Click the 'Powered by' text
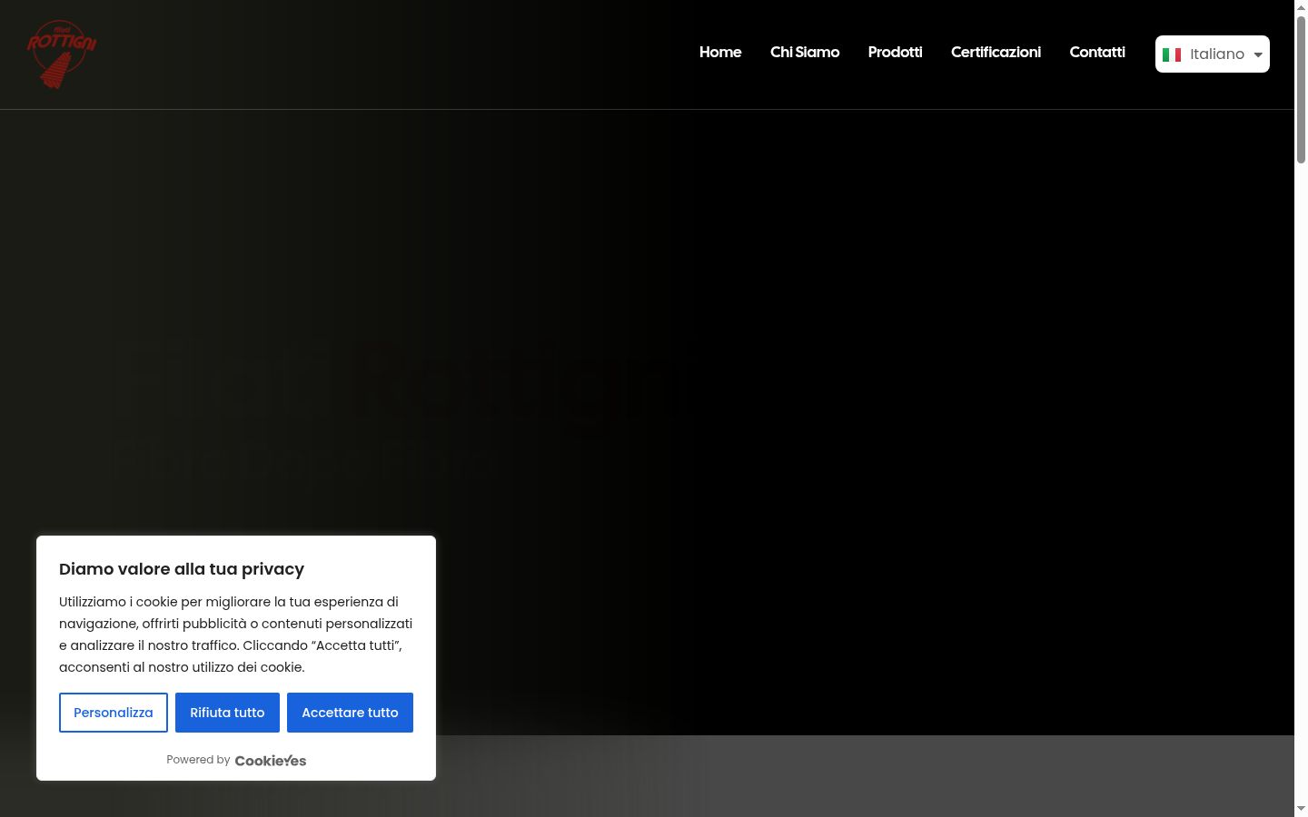Screen dimensions: 1308x817 (198, 760)
